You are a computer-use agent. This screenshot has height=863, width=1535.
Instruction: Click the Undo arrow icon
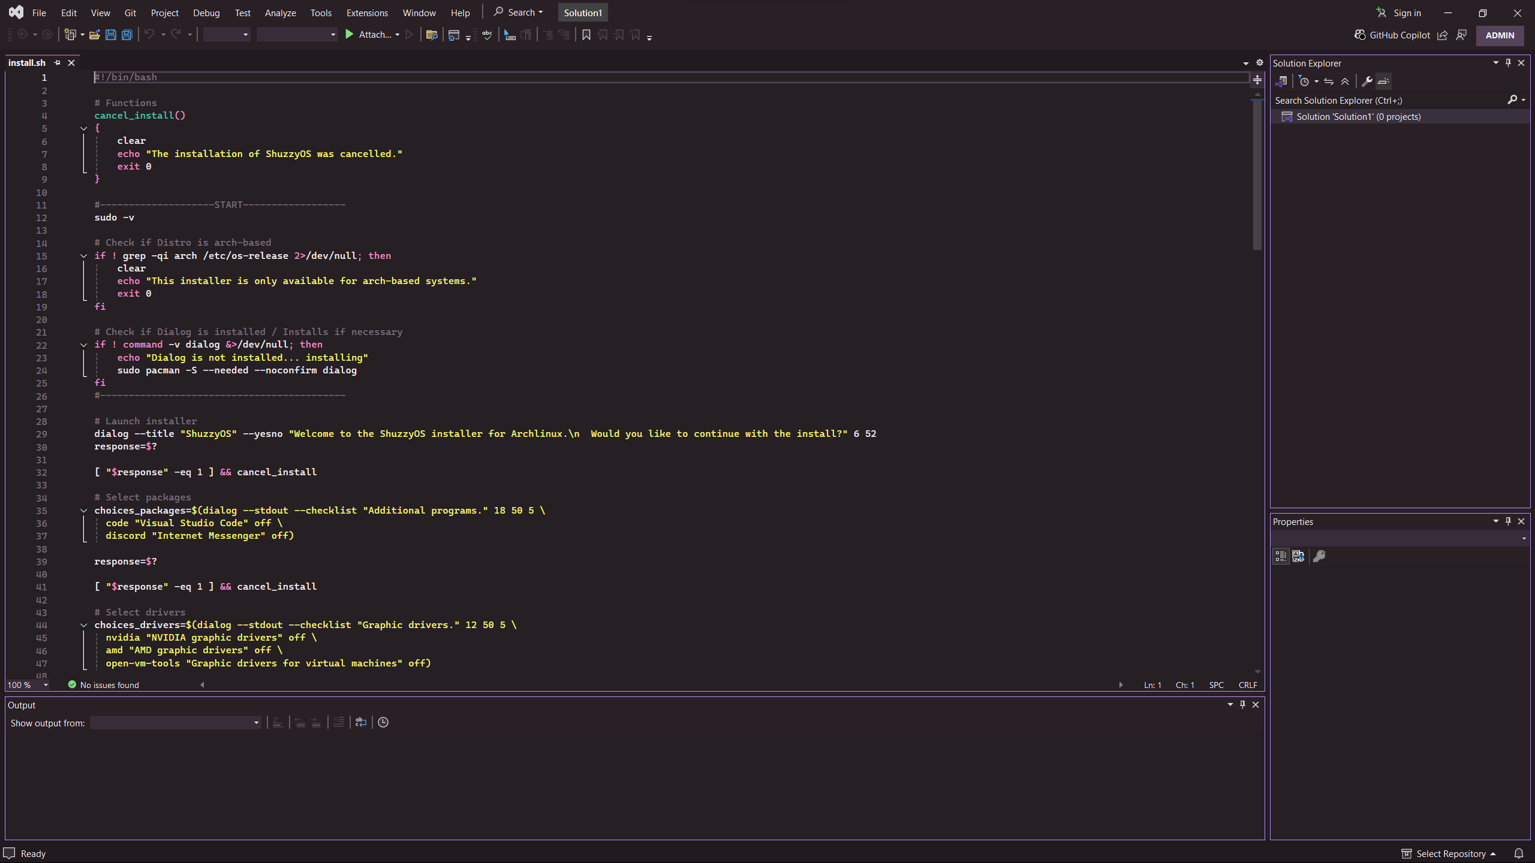149,35
